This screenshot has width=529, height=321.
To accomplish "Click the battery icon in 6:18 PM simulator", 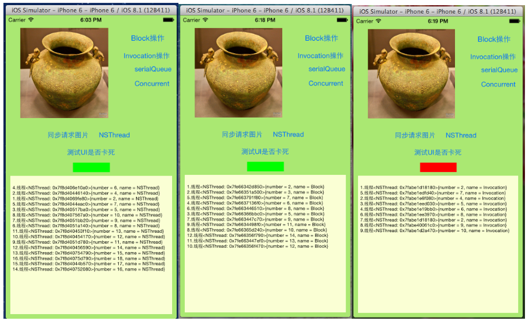I will [343, 20].
